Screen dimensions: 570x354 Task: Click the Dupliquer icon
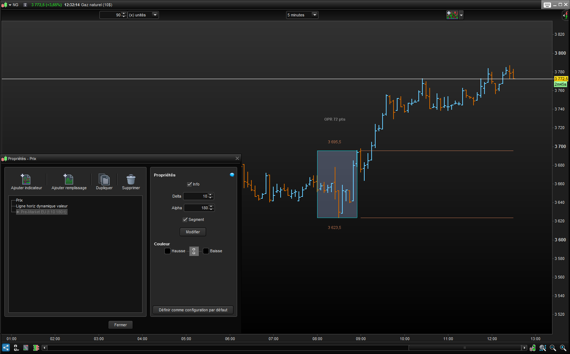pyautogui.click(x=104, y=179)
